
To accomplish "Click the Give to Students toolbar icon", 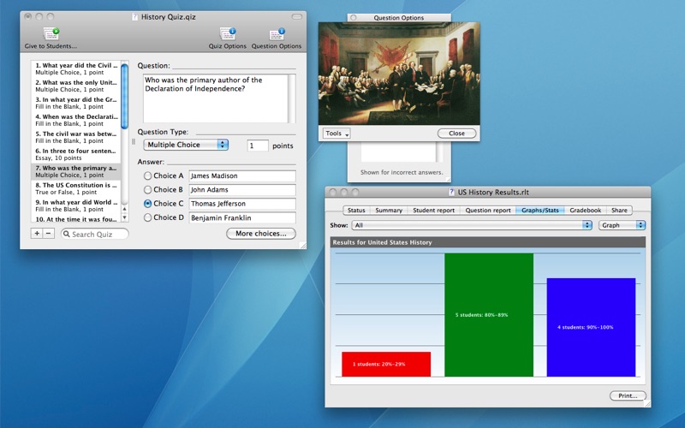I will point(51,33).
